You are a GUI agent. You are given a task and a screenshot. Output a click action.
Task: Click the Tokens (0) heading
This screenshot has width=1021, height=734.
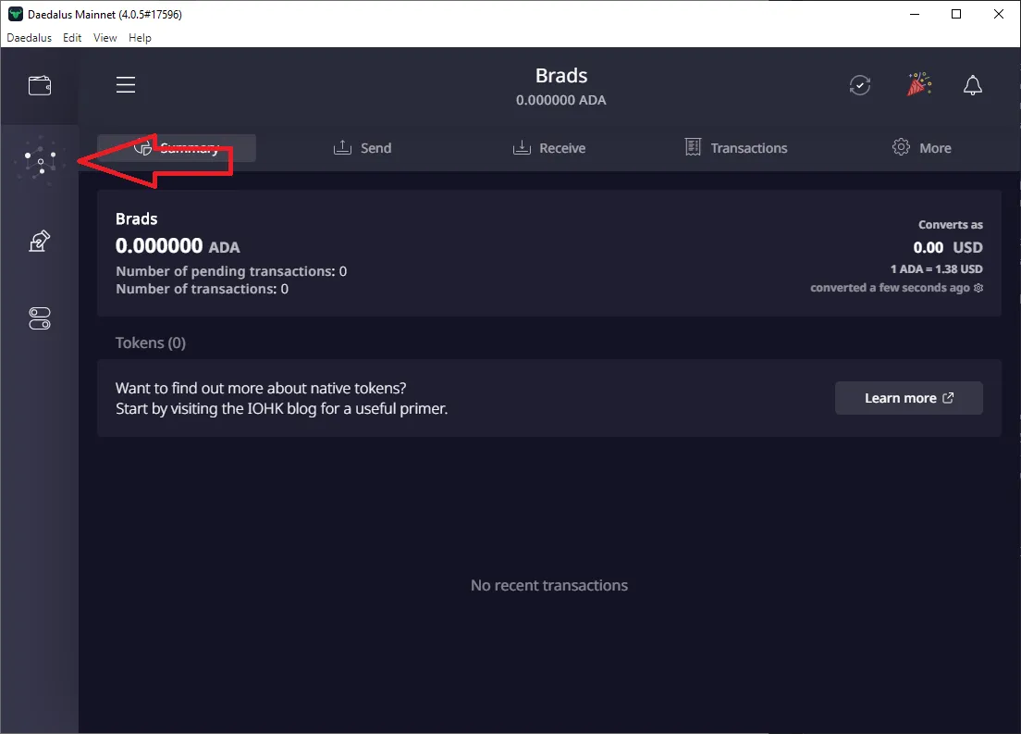(x=151, y=342)
